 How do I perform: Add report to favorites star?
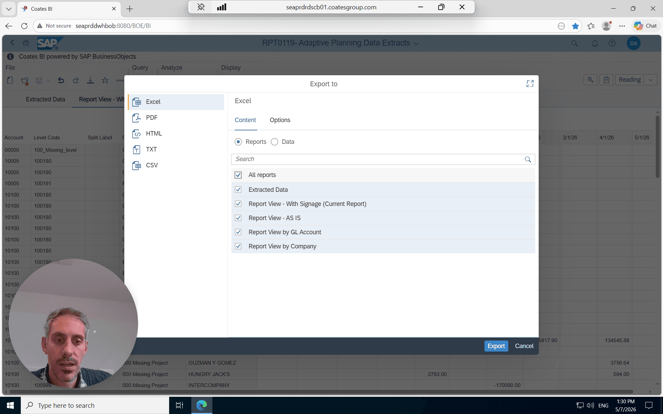coord(105,80)
